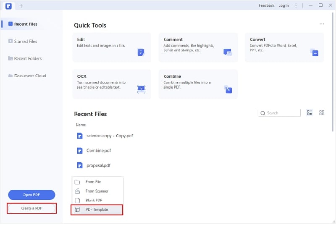Open the Convert PDF tool card
This screenshot has height=225, width=336.
(x=284, y=47)
